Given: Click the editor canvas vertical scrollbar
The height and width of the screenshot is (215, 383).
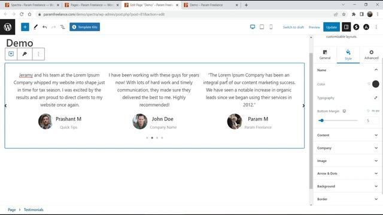Looking at the screenshot, I should [x=311, y=121].
